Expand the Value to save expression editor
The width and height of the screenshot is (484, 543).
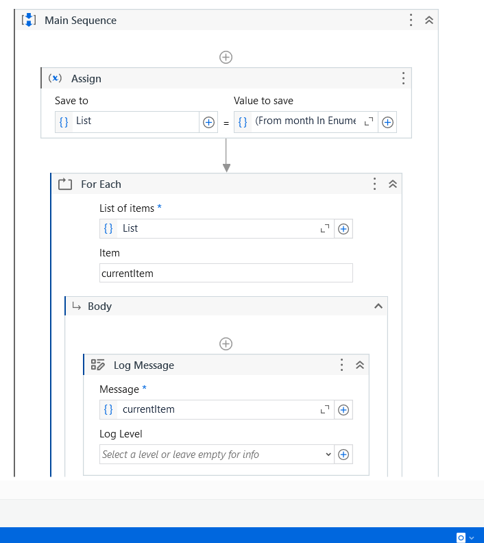tap(368, 121)
